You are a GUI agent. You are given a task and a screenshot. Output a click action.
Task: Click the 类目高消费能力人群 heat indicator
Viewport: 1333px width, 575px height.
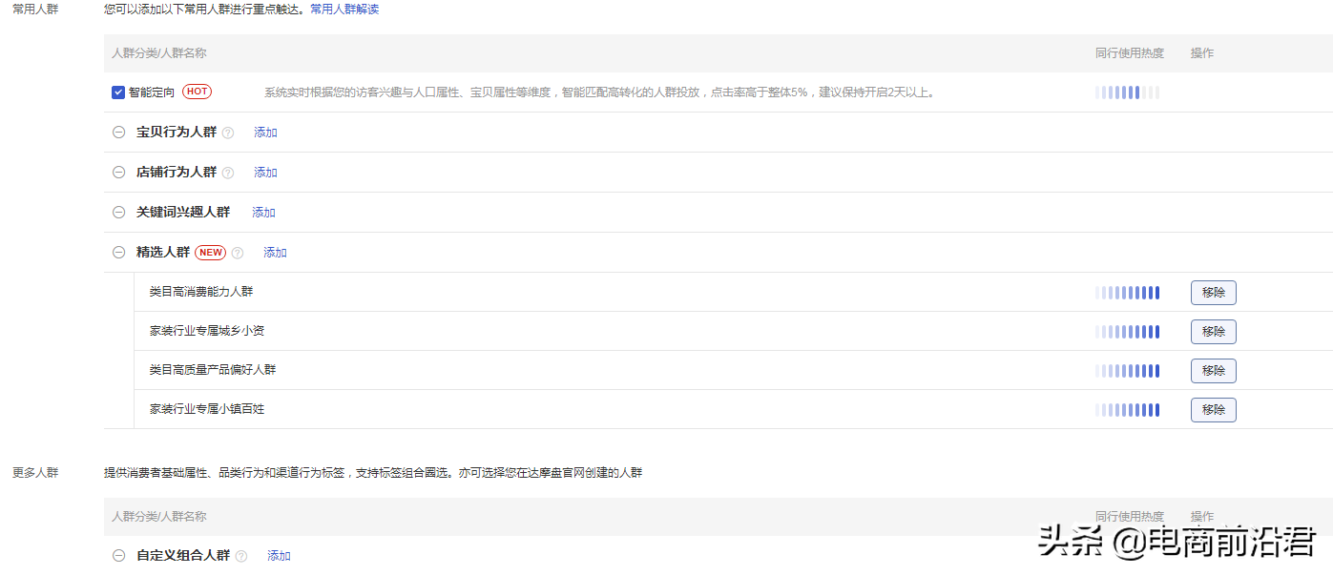tap(1127, 292)
